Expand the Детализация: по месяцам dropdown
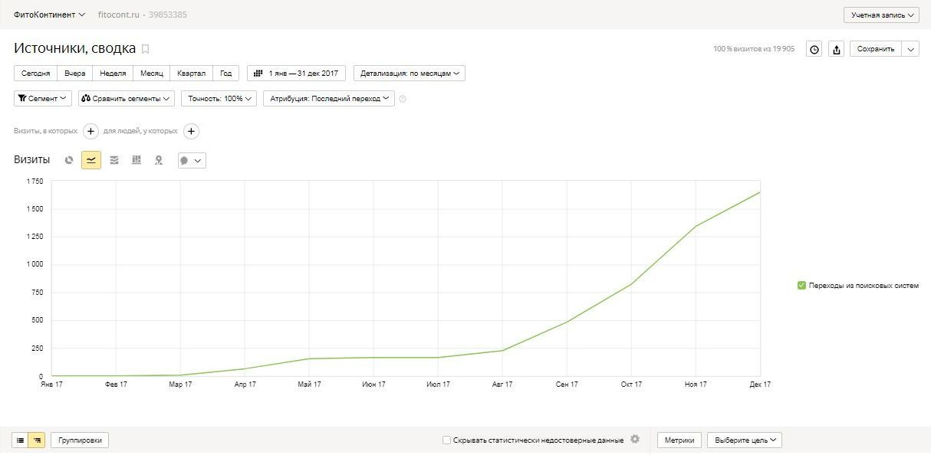The height and width of the screenshot is (455, 931). tap(410, 74)
